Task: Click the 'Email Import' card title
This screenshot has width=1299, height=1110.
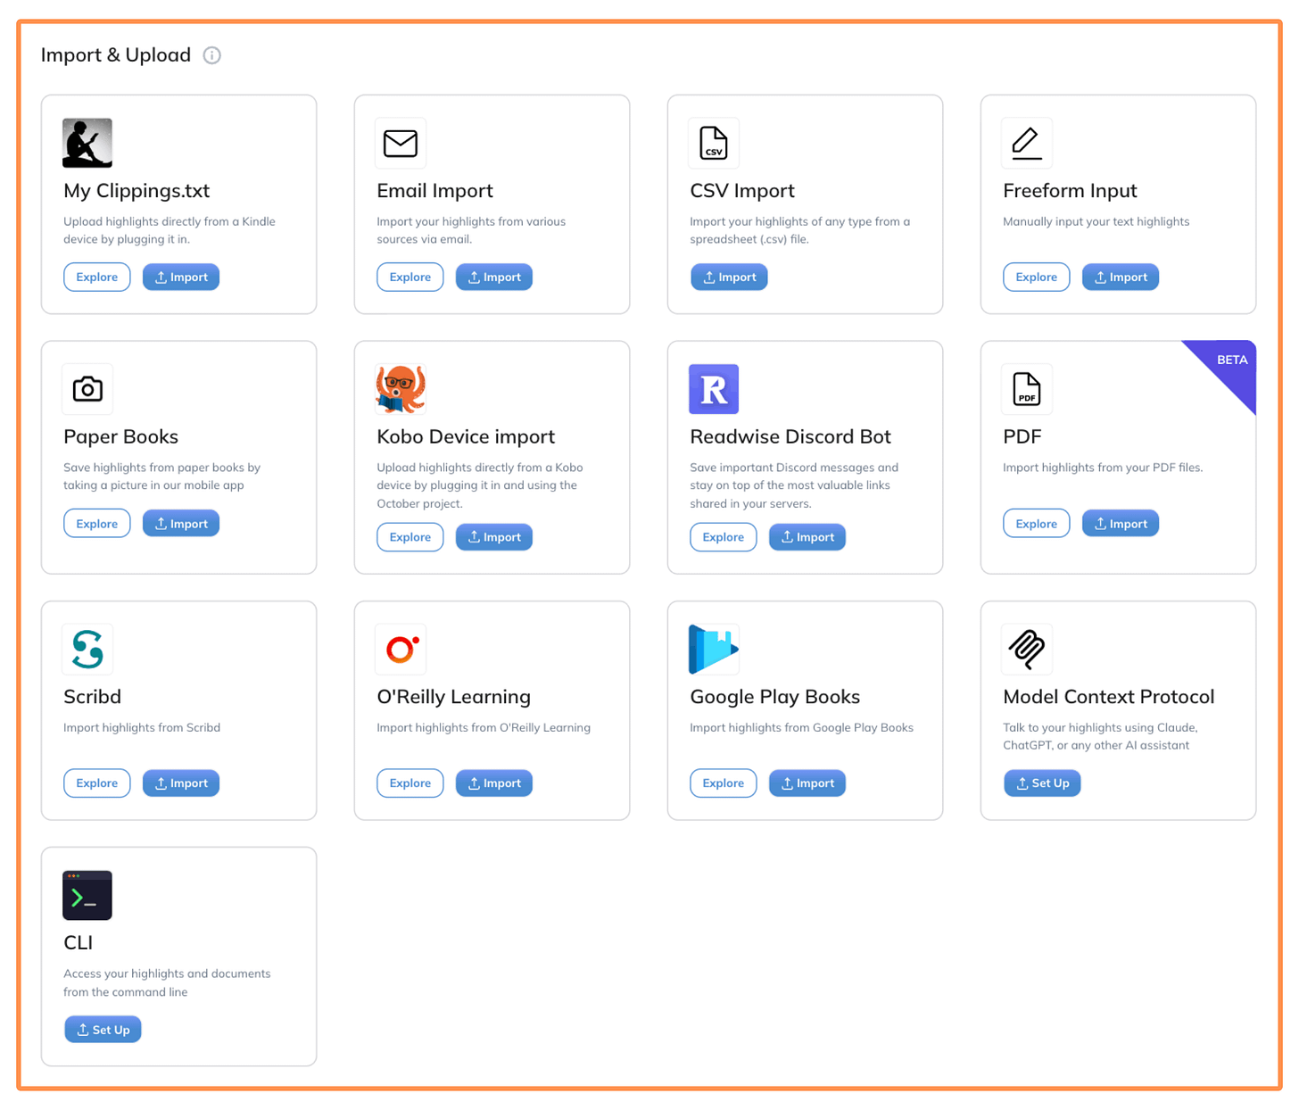Action: pos(434,191)
